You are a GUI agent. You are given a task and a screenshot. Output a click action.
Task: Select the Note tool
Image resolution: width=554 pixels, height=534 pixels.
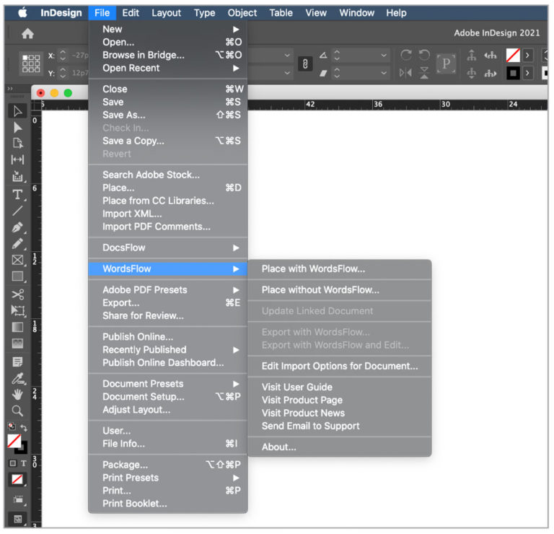[17, 362]
